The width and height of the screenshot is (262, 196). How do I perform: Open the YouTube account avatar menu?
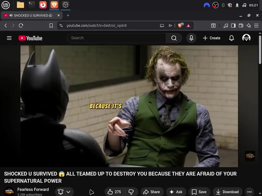point(246,38)
